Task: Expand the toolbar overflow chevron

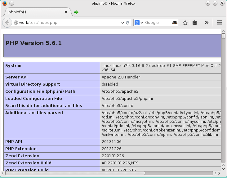Action: pos(207,23)
